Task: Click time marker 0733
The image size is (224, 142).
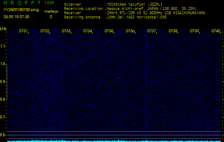Action: (66, 31)
